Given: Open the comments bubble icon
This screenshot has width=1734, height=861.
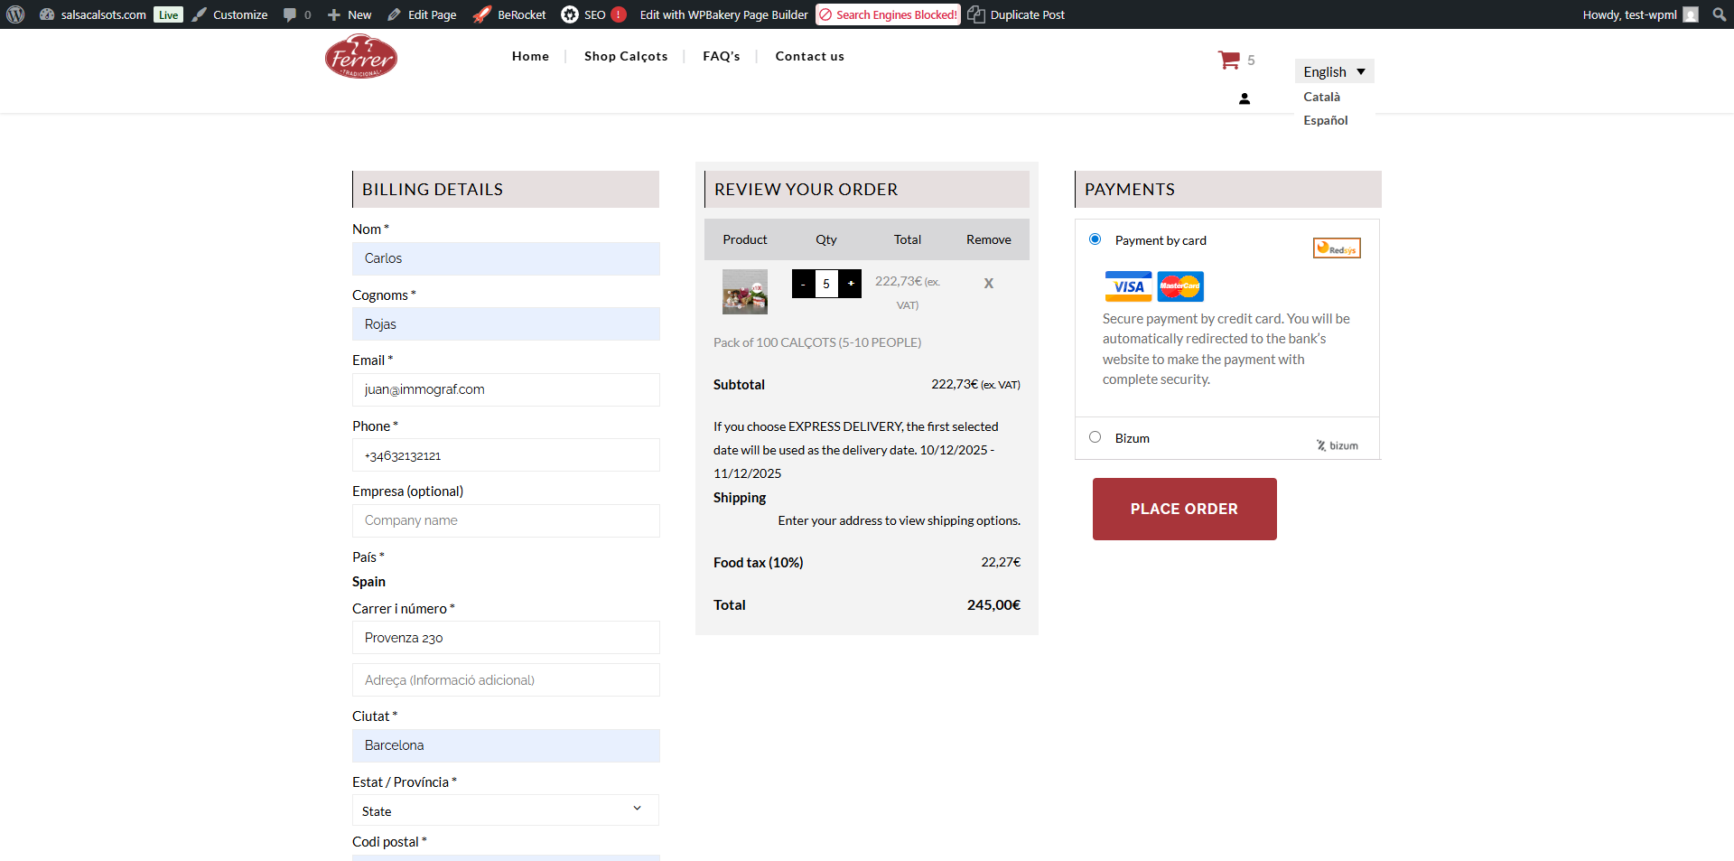Looking at the screenshot, I should click(290, 14).
